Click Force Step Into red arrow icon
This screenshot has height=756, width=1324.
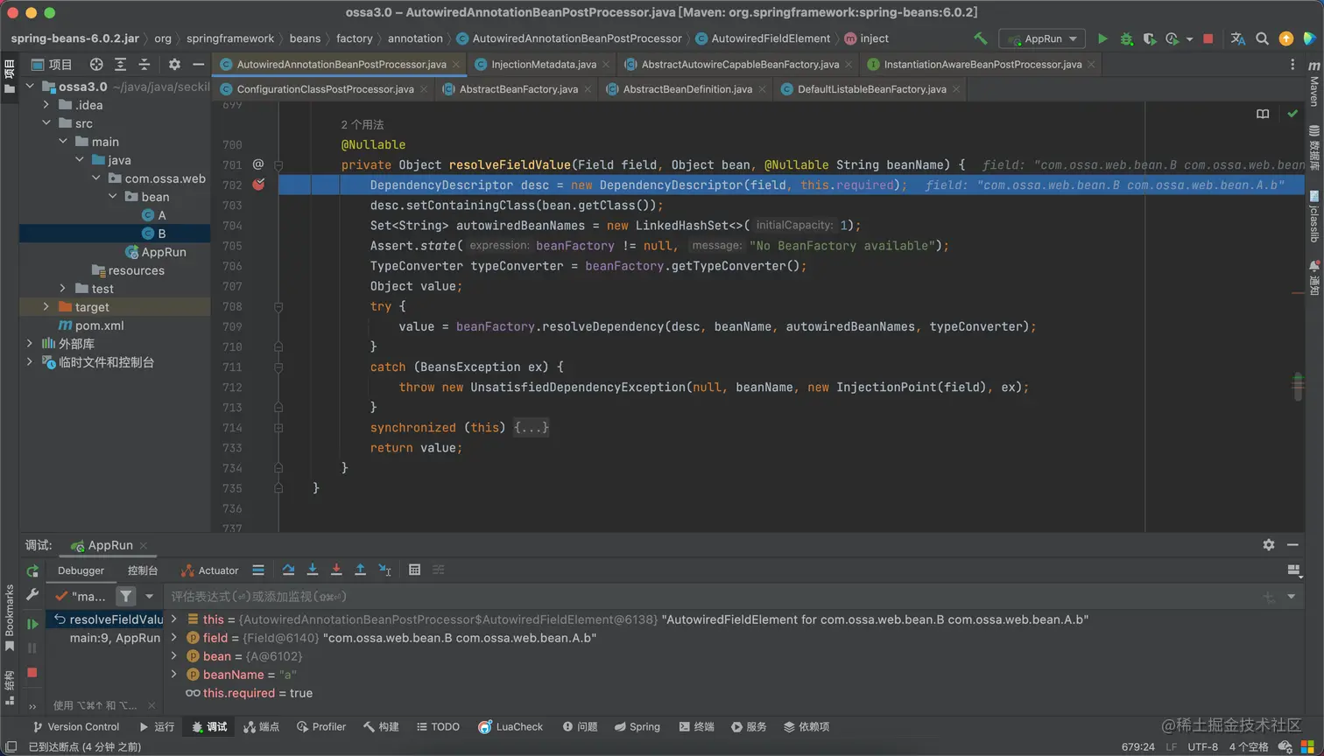coord(336,570)
